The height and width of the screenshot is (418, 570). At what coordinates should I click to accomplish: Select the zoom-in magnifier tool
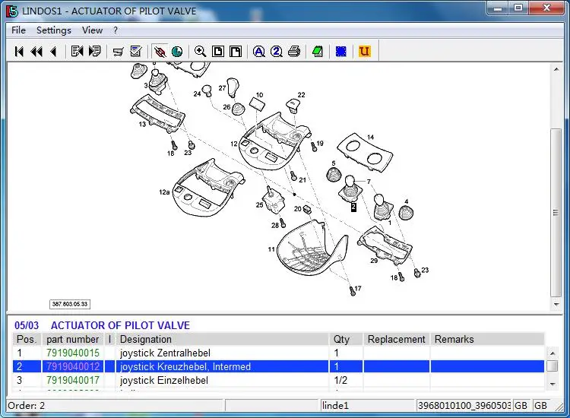tap(201, 52)
